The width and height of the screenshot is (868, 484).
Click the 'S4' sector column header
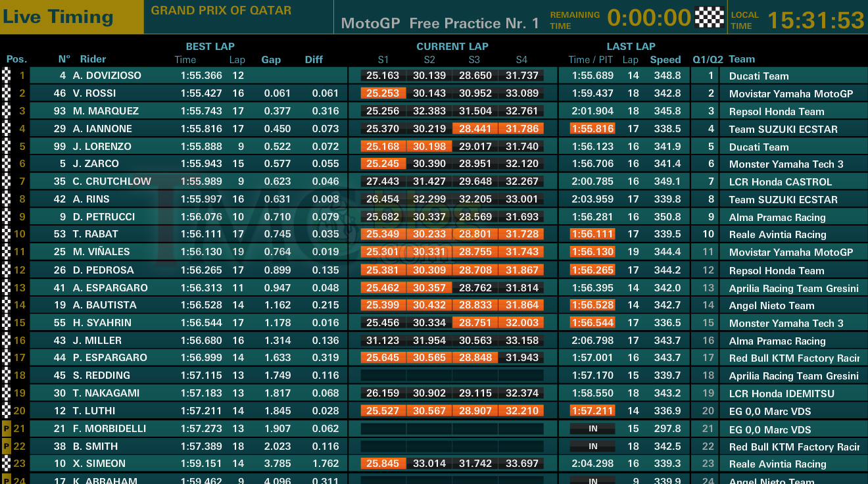tap(521, 59)
